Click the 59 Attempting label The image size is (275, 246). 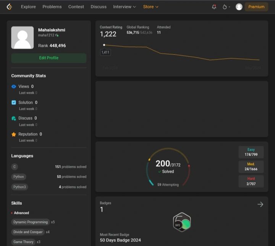tap(168, 185)
